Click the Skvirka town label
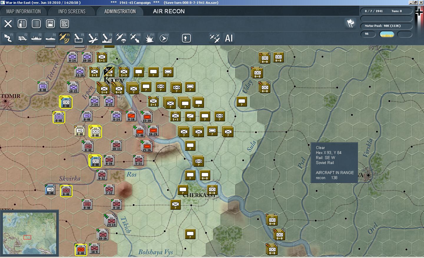This screenshot has height=258, width=424. click(x=70, y=178)
